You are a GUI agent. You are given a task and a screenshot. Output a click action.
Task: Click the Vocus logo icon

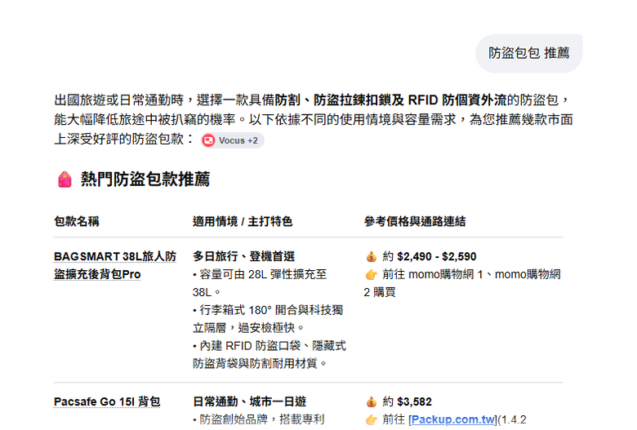[208, 140]
